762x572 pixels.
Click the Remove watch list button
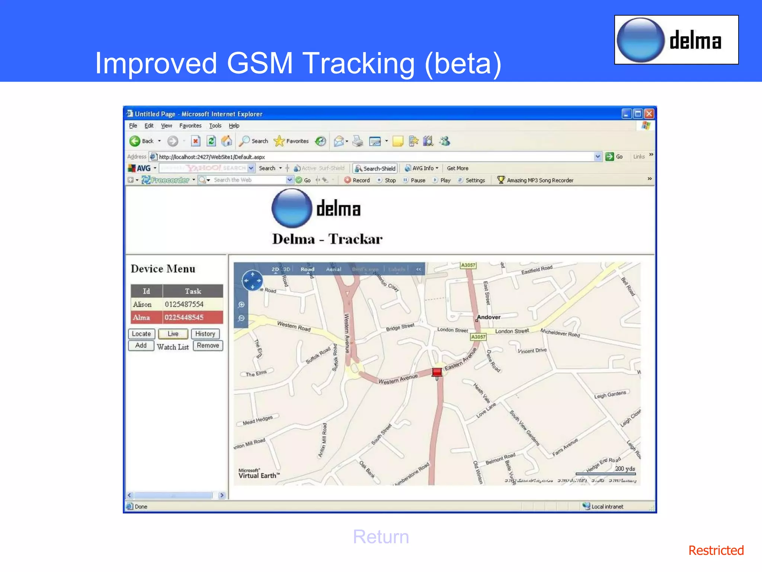(208, 346)
